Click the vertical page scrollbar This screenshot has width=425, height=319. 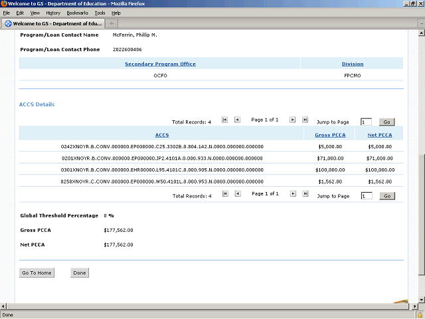coord(421,199)
